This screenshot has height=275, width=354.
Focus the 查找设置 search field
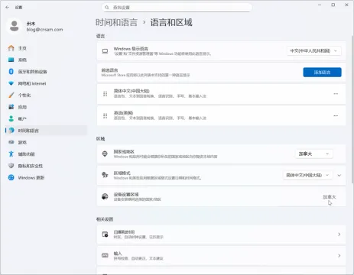pyautogui.click(x=177, y=8)
